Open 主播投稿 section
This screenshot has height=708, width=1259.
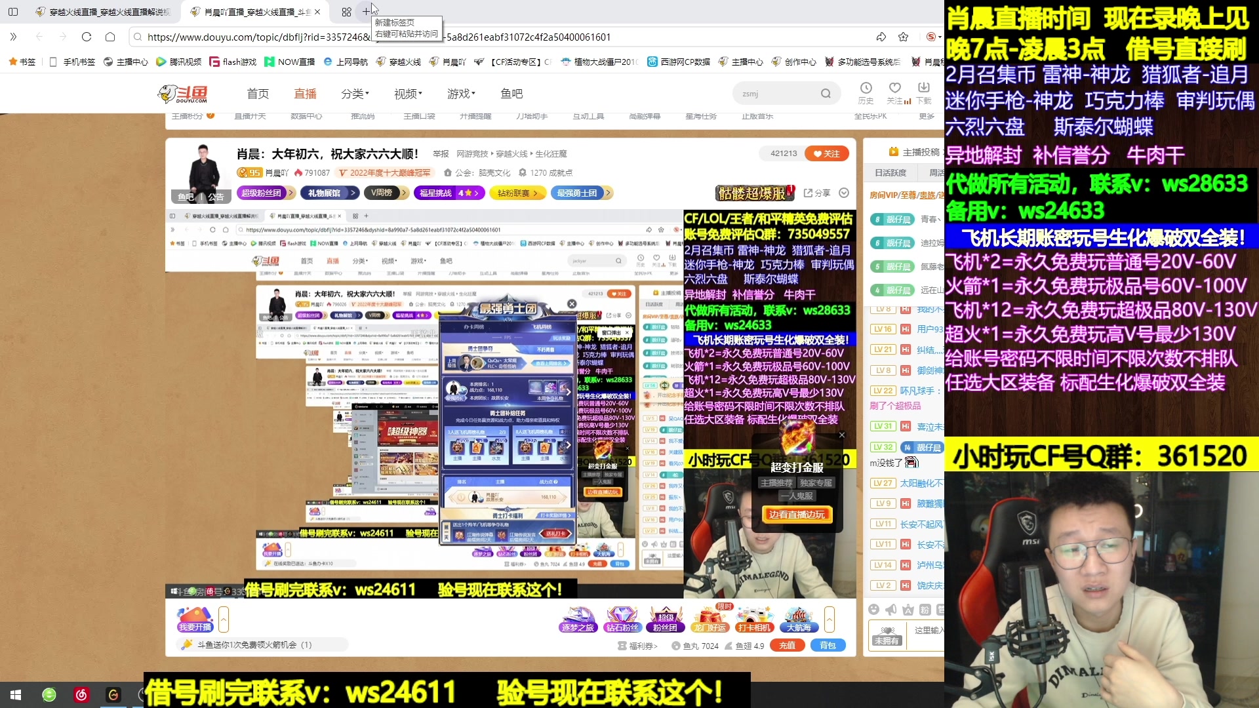915,152
